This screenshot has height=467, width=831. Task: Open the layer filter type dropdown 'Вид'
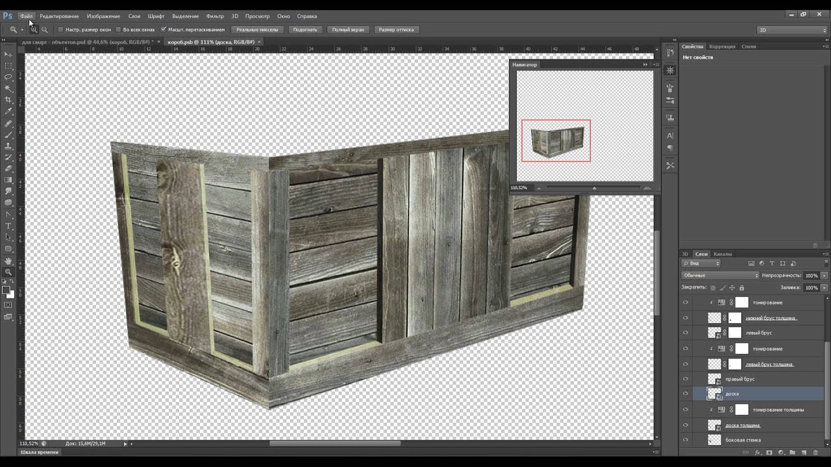click(x=701, y=263)
